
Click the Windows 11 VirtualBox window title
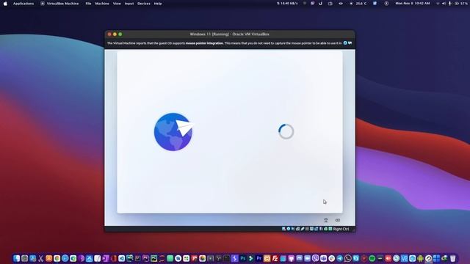click(229, 34)
